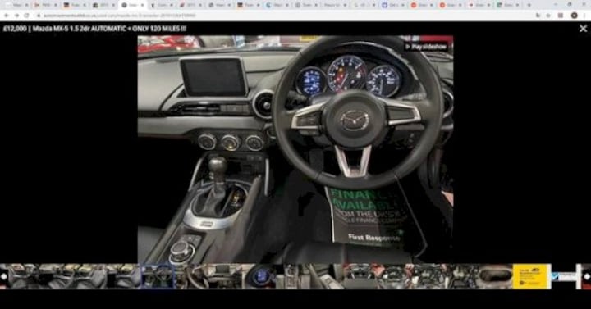The width and height of the screenshot is (591, 309).
Task: Select the first seats thumbnail in strip
Action: (x=24, y=276)
